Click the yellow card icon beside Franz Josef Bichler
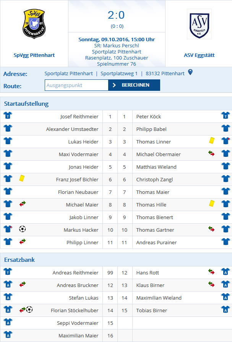Screen dimensions: 232x342 [x=22, y=178]
